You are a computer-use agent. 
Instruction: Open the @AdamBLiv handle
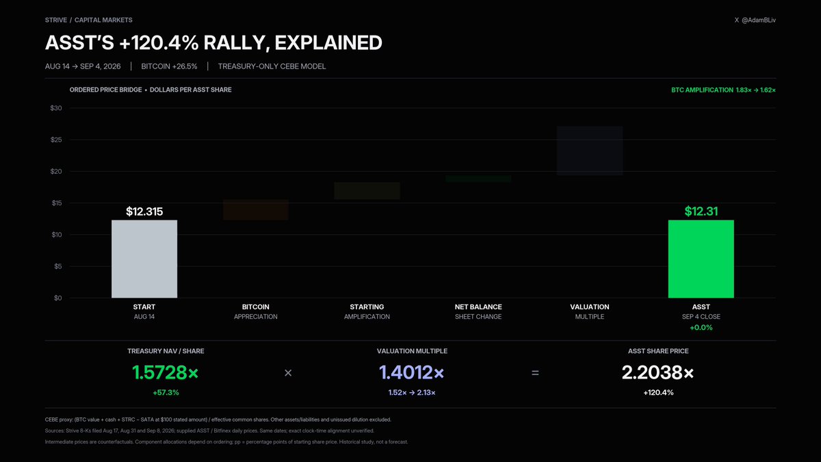[759, 21]
